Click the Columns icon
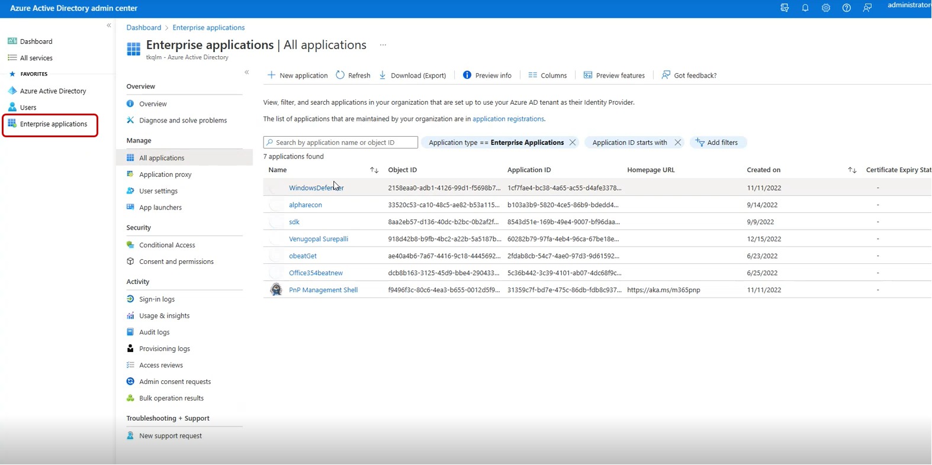This screenshot has width=932, height=465. tap(532, 75)
